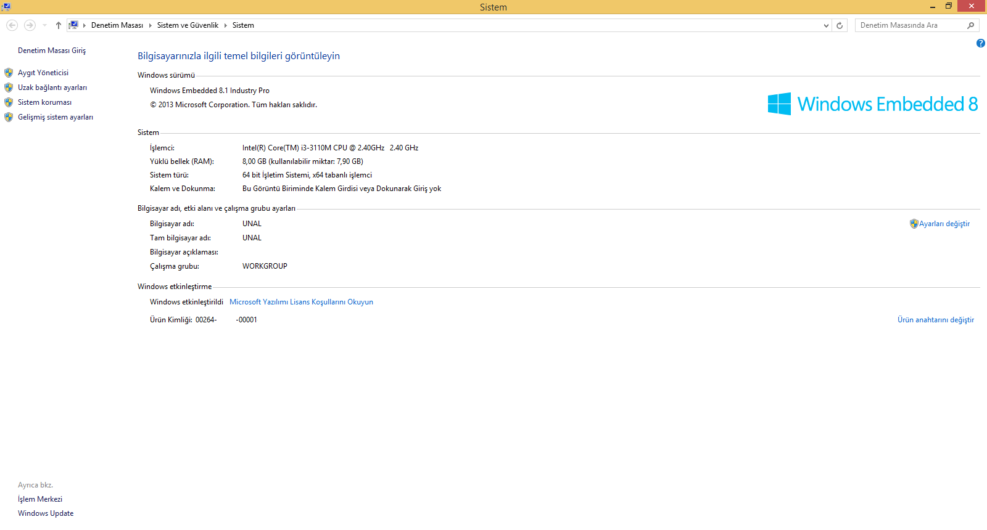The height and width of the screenshot is (530, 987).
Task: Click the Ürün Kimliği product ID text
Action: coord(204,320)
